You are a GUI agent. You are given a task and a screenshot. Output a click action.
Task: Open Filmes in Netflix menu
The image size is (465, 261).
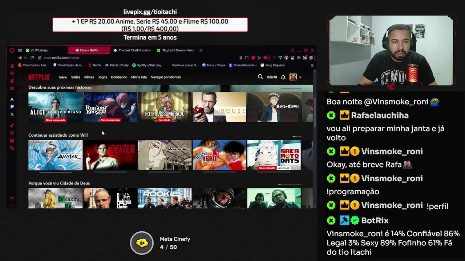click(89, 77)
